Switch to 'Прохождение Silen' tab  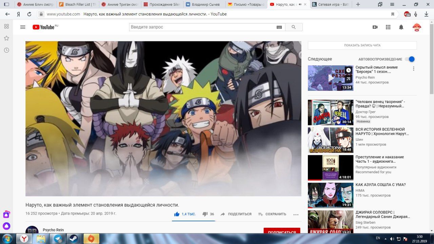point(162,4)
